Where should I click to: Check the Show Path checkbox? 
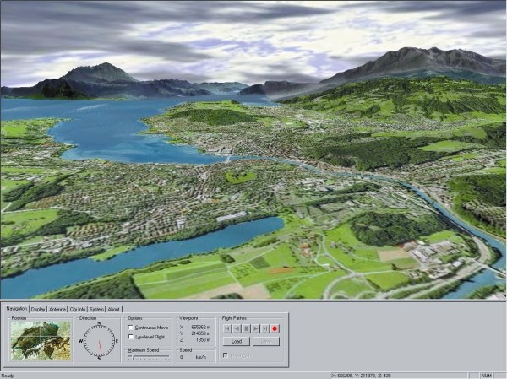pyautogui.click(x=226, y=355)
